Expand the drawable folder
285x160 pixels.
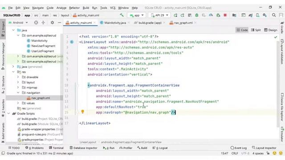pos(18,77)
